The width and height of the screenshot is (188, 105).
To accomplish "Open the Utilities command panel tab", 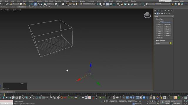I will pos(172,10).
